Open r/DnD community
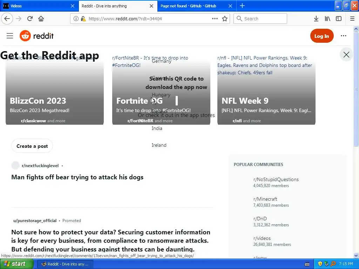This screenshot has width=359, height=269. (x=260, y=219)
